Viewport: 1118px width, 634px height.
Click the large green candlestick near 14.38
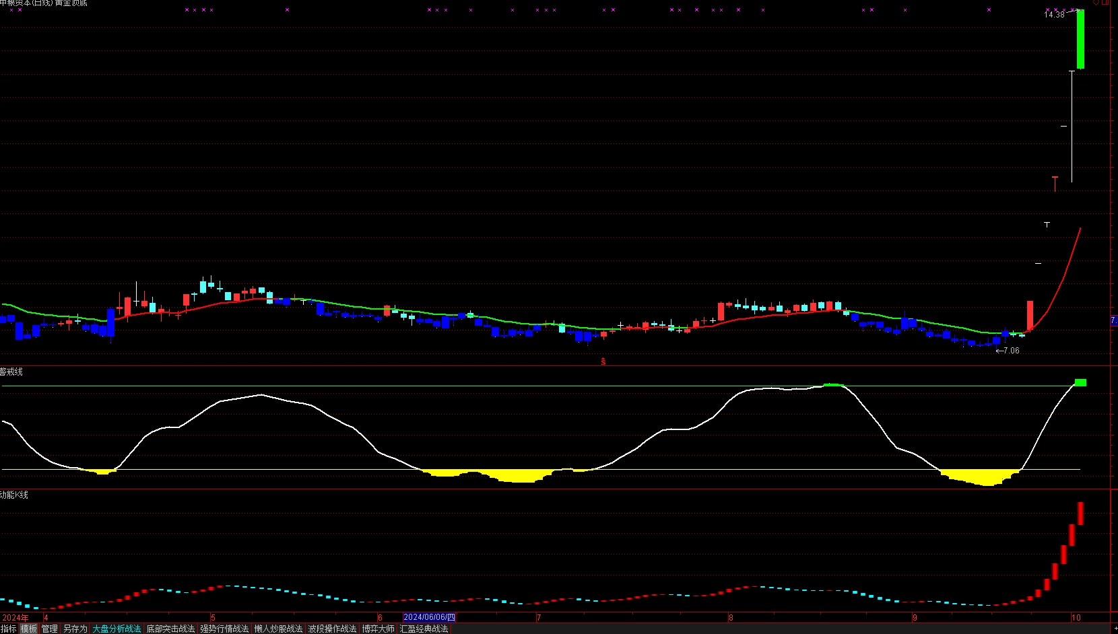(1080, 39)
